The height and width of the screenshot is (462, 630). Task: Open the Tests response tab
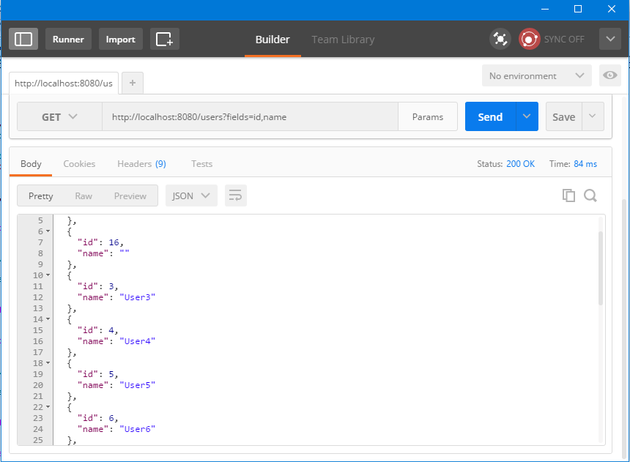[201, 164]
